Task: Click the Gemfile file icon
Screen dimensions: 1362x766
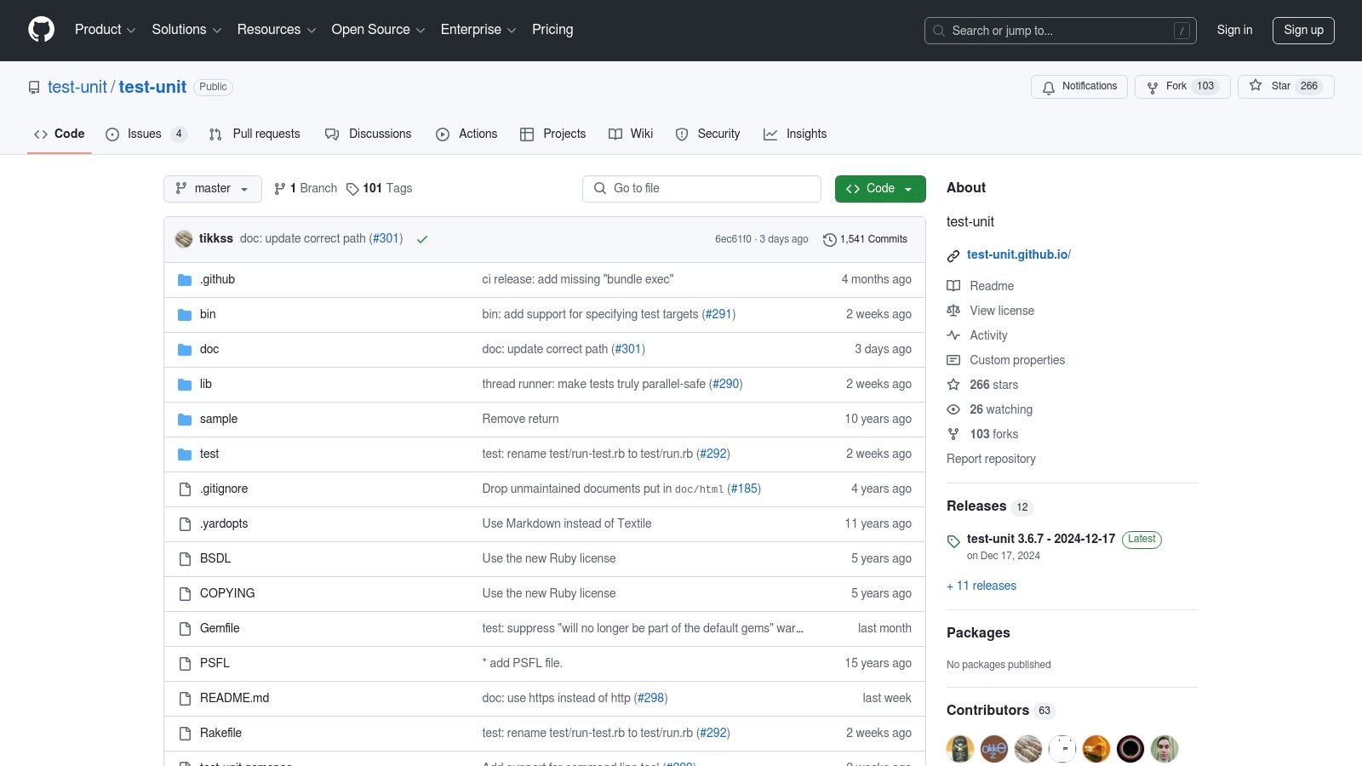Action: (x=185, y=629)
